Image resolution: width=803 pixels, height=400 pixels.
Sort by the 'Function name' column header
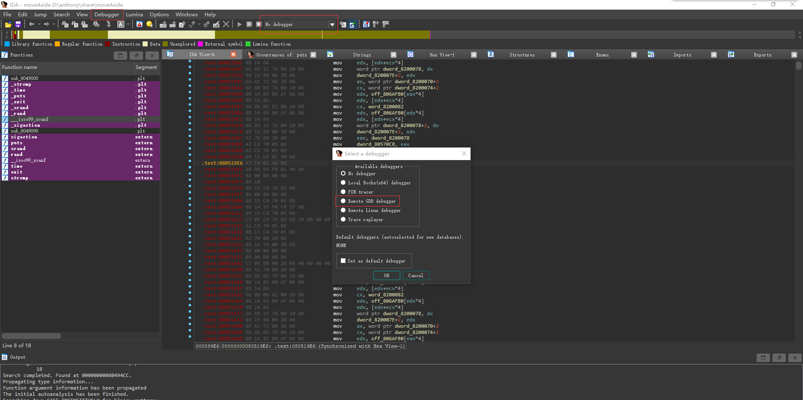67,67
